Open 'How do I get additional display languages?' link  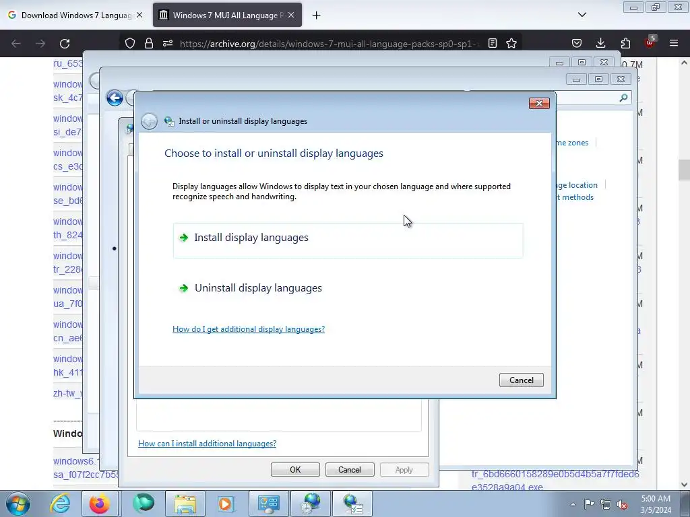click(249, 329)
